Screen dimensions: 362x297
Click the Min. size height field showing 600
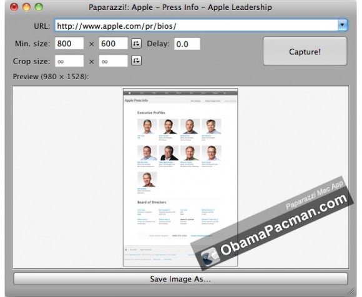113,44
